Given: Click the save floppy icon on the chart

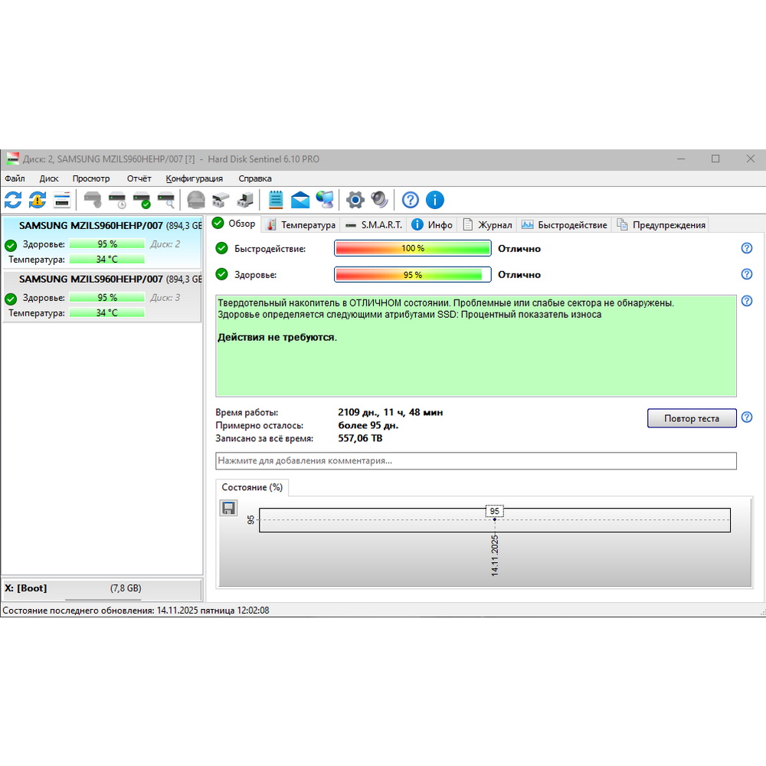Looking at the screenshot, I should point(228,508).
